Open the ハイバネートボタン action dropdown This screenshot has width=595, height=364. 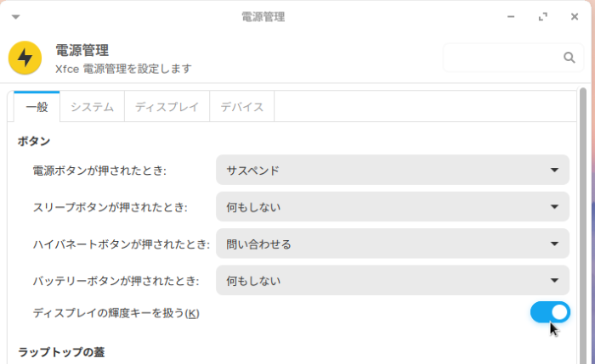[392, 244]
